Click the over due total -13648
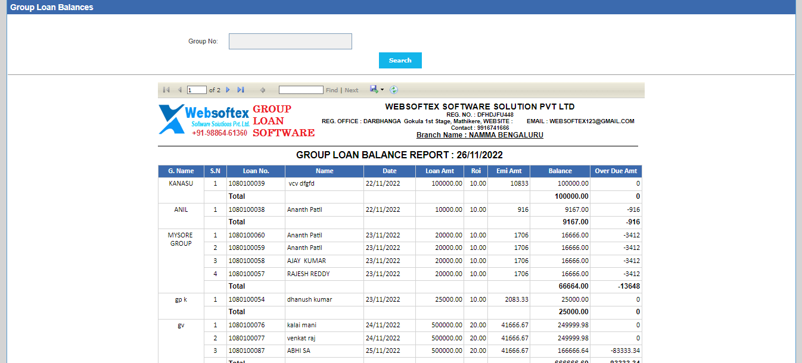 tap(629, 286)
